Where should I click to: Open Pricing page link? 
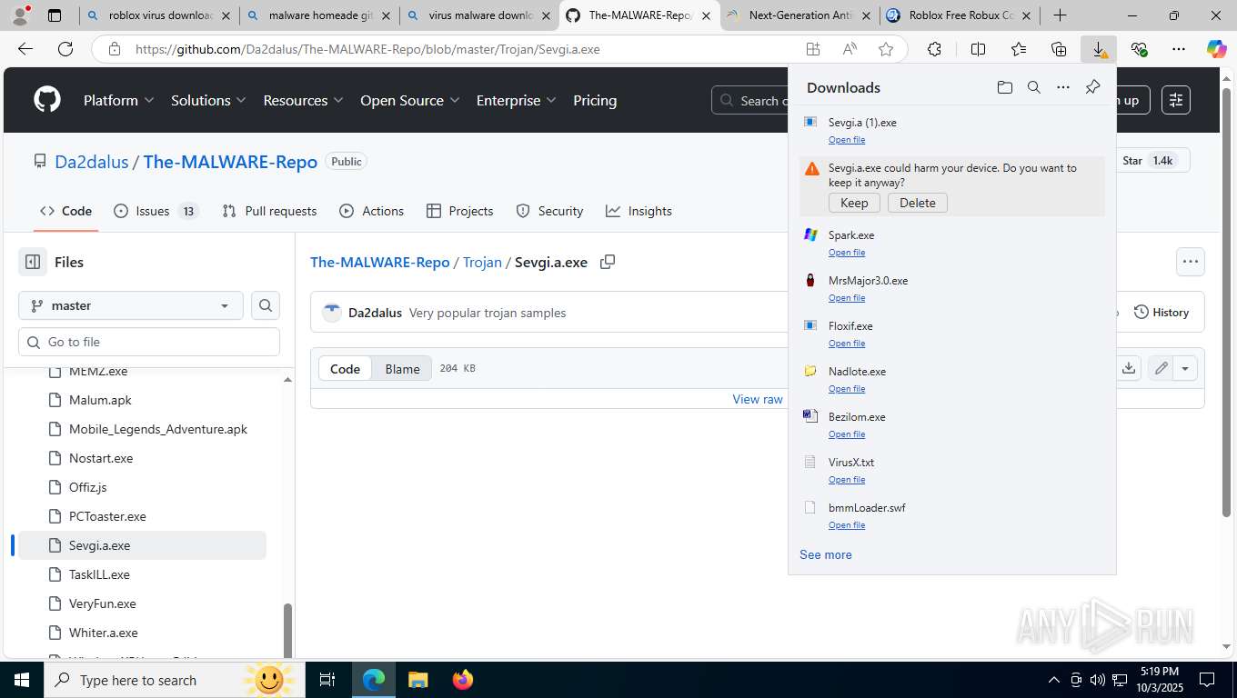595,100
